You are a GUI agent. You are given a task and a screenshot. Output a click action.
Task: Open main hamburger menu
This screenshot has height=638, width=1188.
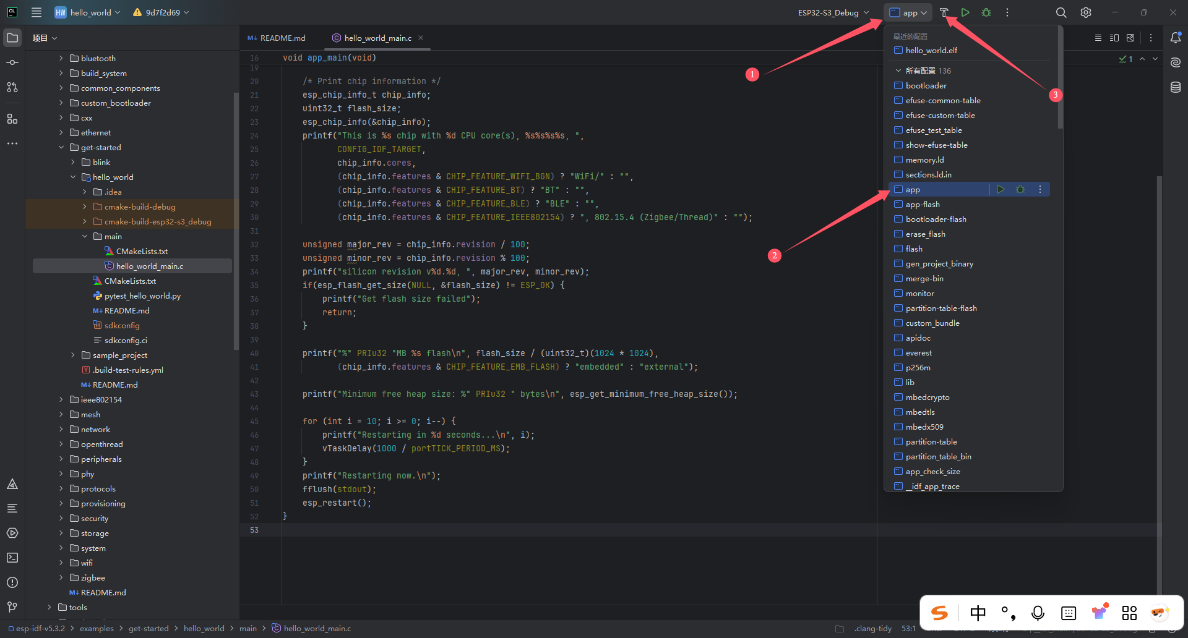(x=37, y=12)
